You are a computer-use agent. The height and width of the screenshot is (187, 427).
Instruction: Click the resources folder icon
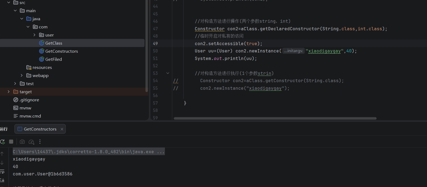tap(29, 67)
